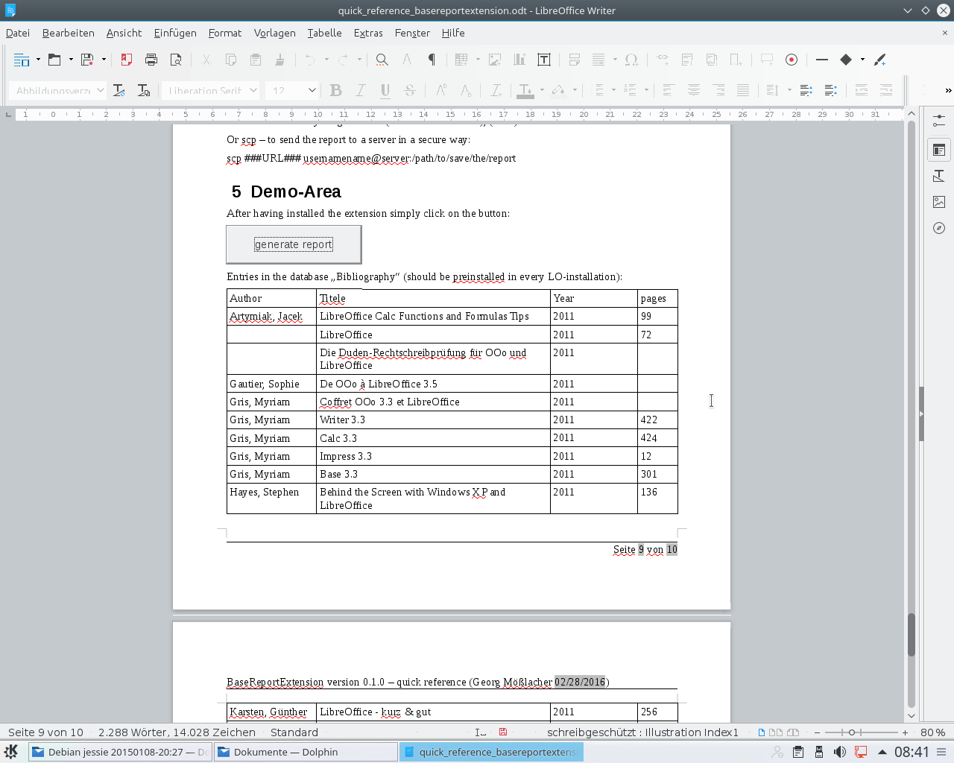The height and width of the screenshot is (763, 954).
Task: Click the Increase Paragraph Spacing icon
Action: point(806,90)
